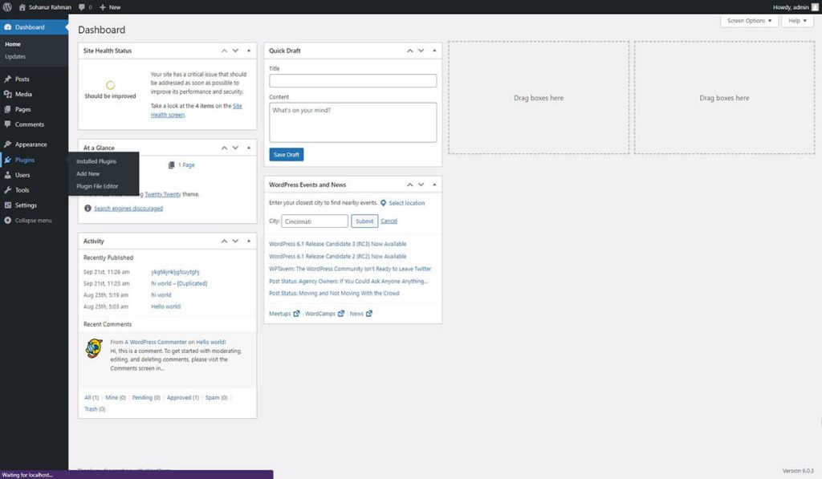Filter comments by Pending (0)
The image size is (822, 479).
click(146, 398)
